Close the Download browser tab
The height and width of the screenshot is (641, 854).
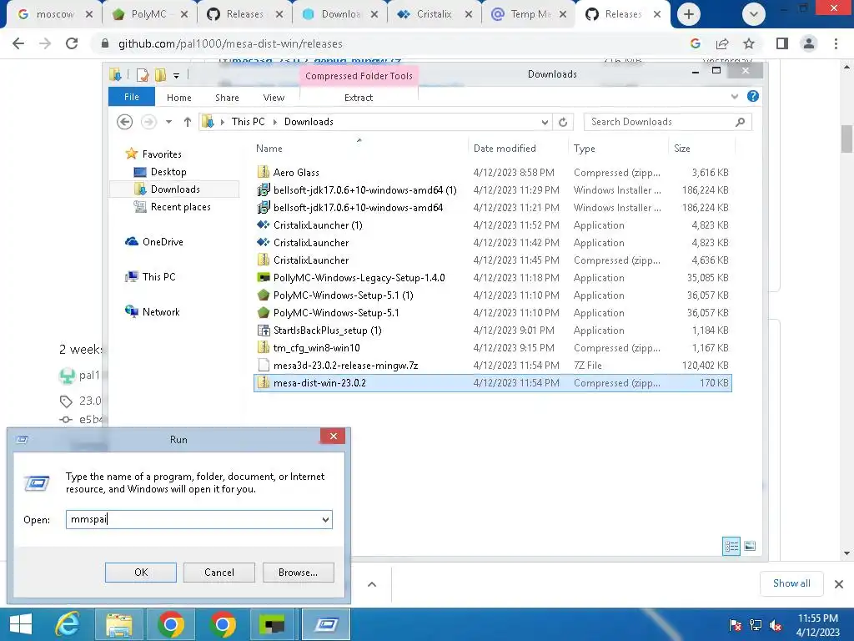point(374,14)
